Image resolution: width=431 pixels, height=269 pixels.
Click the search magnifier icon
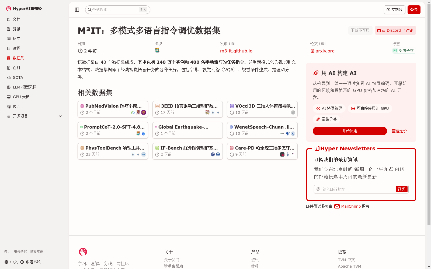pos(89,10)
